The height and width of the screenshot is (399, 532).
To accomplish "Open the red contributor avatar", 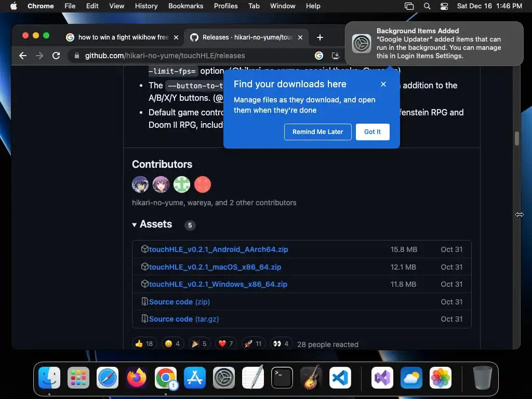I will pyautogui.click(x=203, y=184).
